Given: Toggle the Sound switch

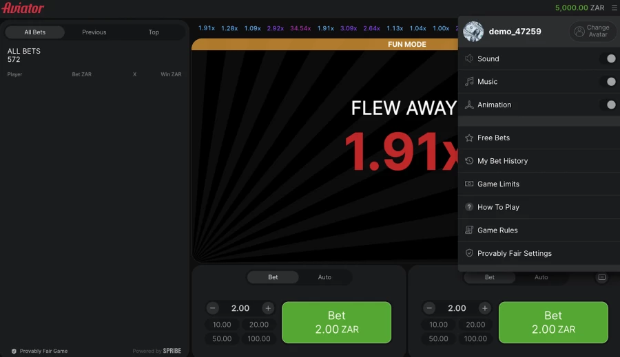Looking at the screenshot, I should (607, 58).
